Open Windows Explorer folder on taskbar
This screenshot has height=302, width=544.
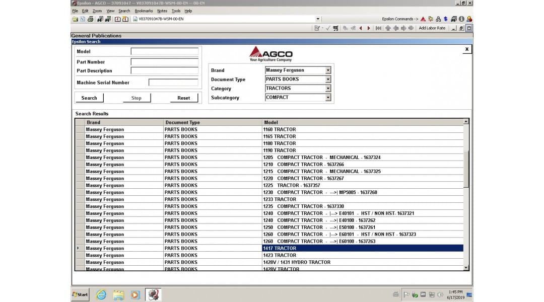pyautogui.click(x=118, y=295)
